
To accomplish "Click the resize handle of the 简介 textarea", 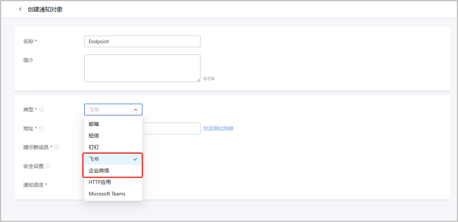I will tap(198, 80).
